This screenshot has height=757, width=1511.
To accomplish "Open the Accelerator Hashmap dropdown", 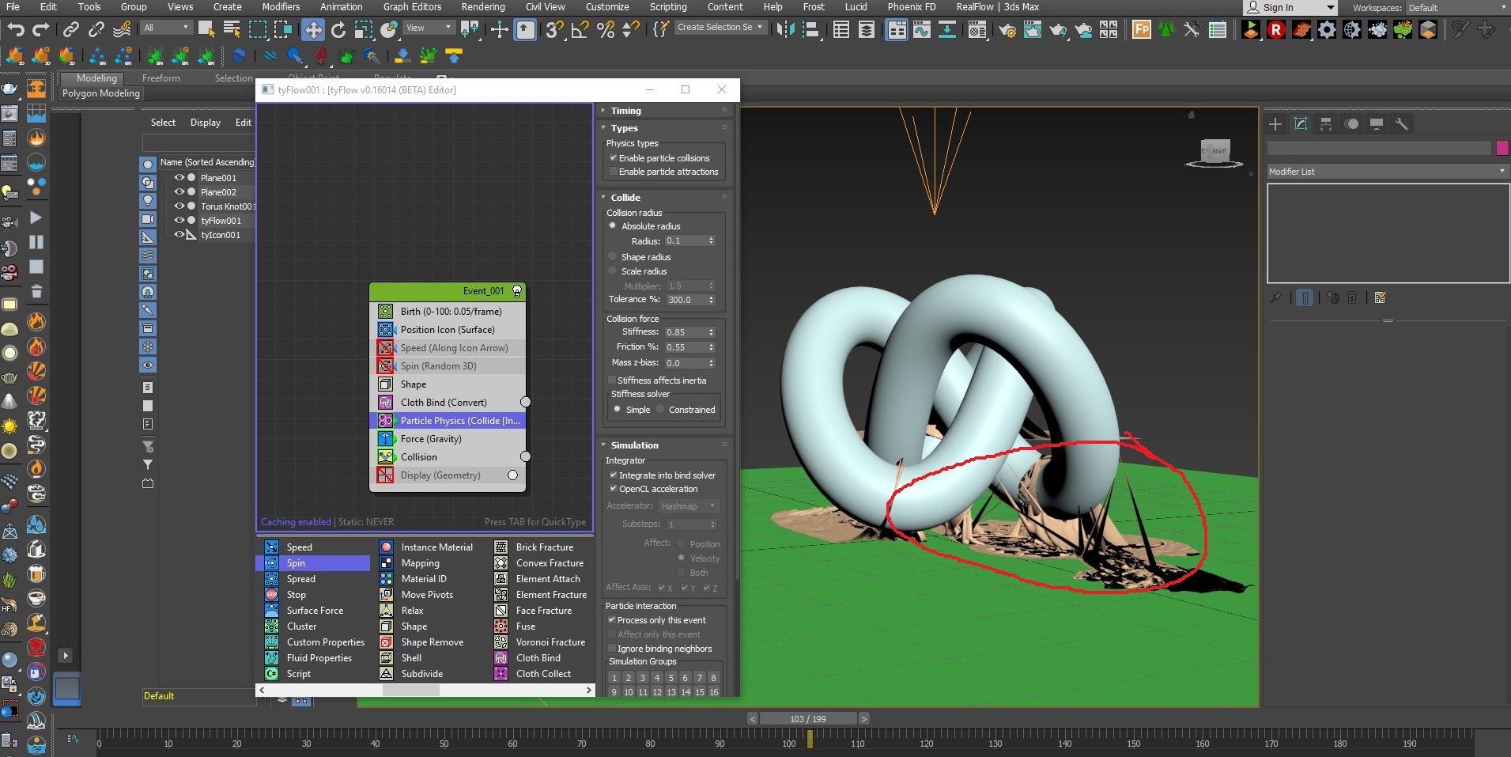I will 688,506.
